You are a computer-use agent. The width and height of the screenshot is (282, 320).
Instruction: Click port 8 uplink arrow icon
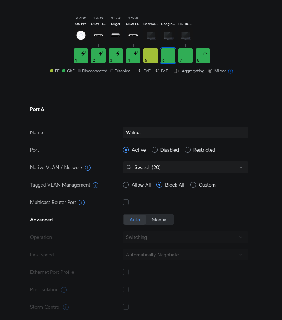(x=205, y=53)
